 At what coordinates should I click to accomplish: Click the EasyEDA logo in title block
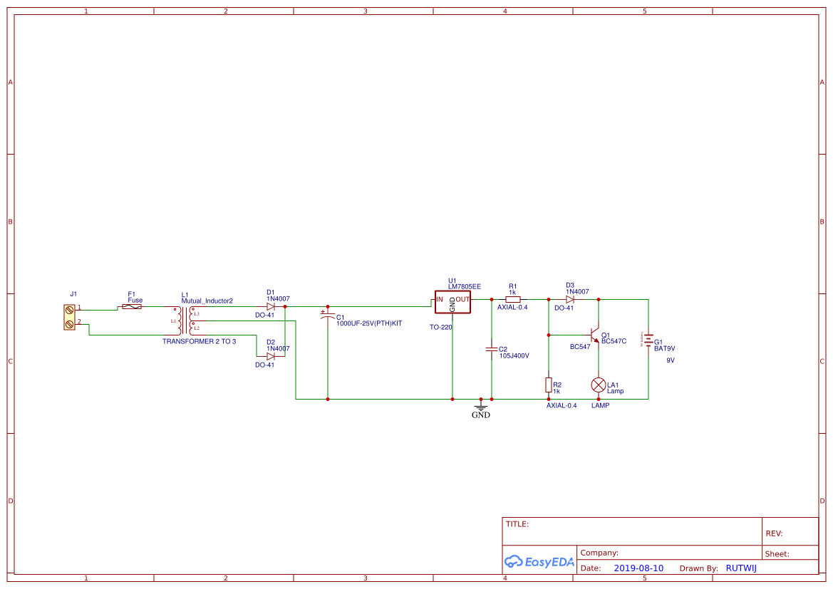click(539, 562)
